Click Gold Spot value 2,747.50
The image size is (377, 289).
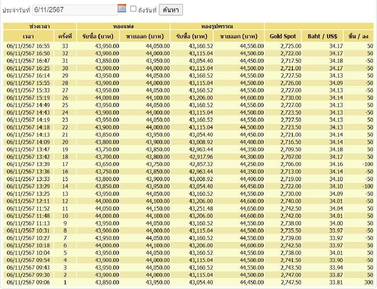coord(291,282)
